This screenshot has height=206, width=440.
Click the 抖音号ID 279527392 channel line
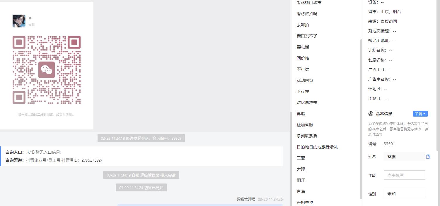point(54,160)
